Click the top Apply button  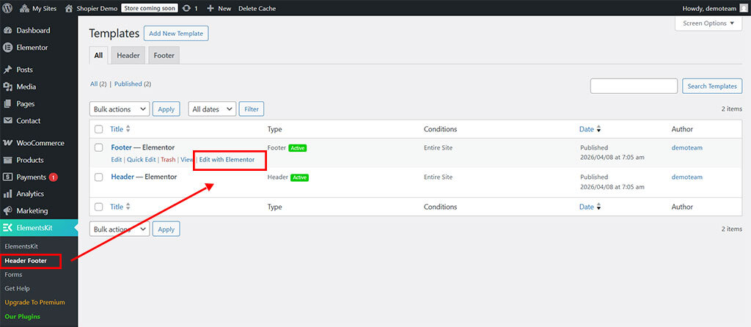pyautogui.click(x=166, y=109)
